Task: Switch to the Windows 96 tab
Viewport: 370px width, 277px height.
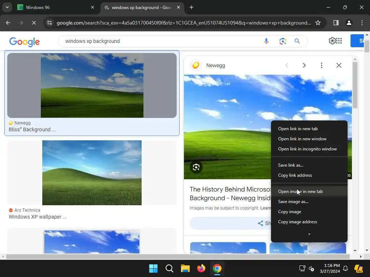Action: click(x=55, y=7)
